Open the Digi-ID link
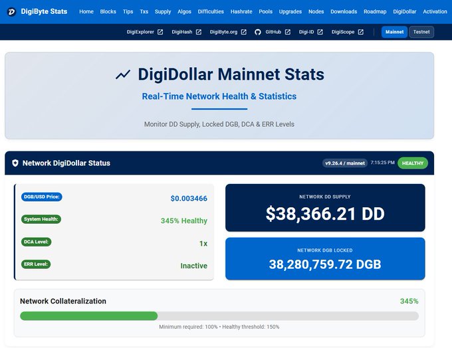Viewport: 452px width, 348px height. (x=306, y=32)
